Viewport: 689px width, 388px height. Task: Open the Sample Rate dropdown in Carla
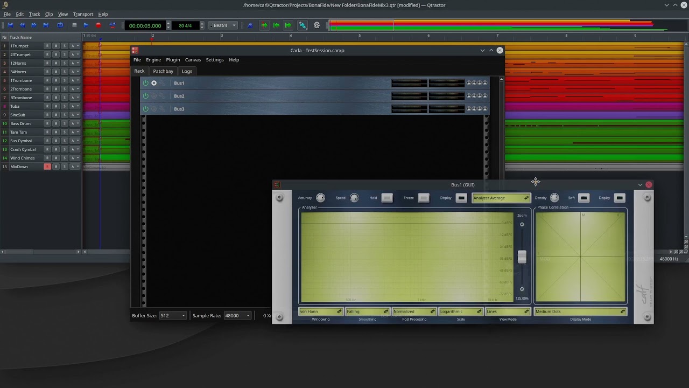tap(237, 315)
